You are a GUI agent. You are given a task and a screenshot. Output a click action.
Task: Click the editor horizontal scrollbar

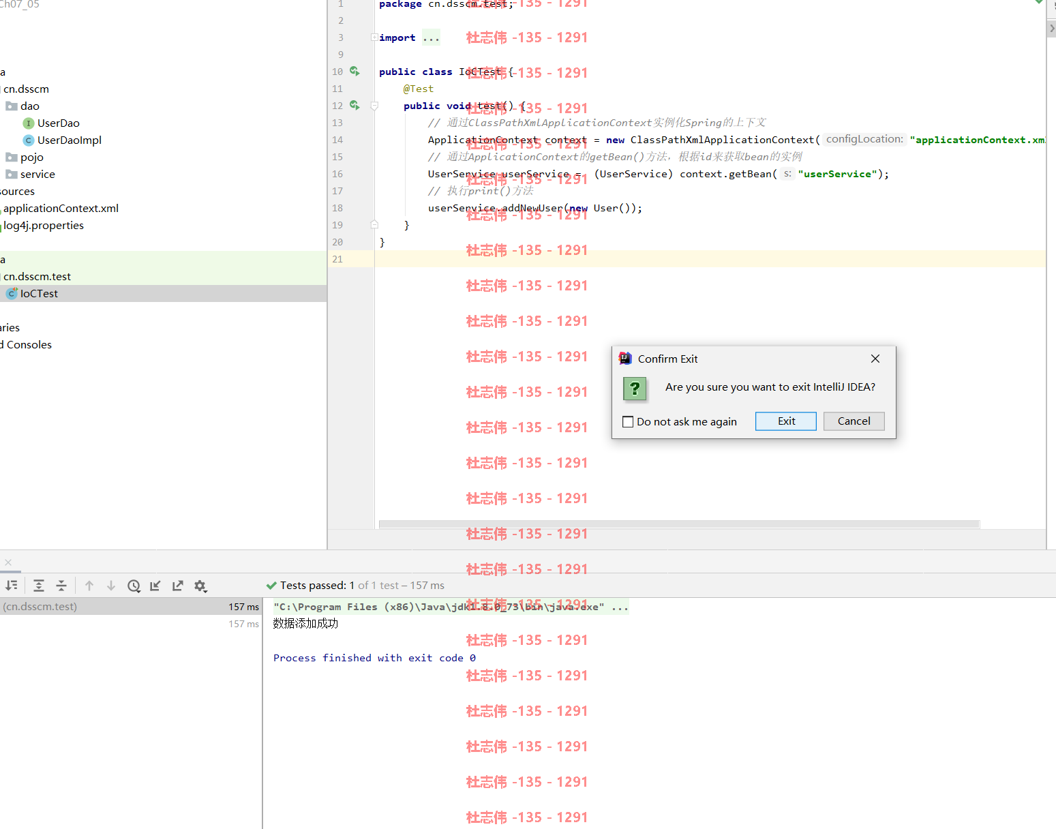pos(679,524)
